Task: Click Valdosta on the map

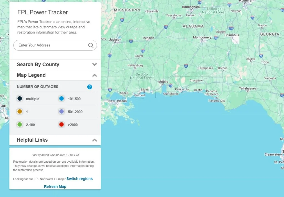Action: (270, 78)
